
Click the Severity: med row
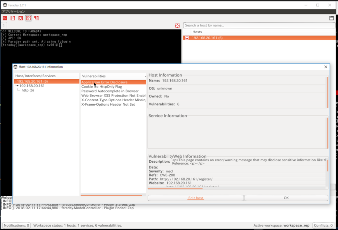(x=237, y=171)
